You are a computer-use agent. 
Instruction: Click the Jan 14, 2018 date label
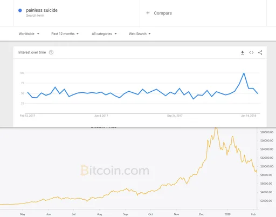pyautogui.click(x=249, y=116)
